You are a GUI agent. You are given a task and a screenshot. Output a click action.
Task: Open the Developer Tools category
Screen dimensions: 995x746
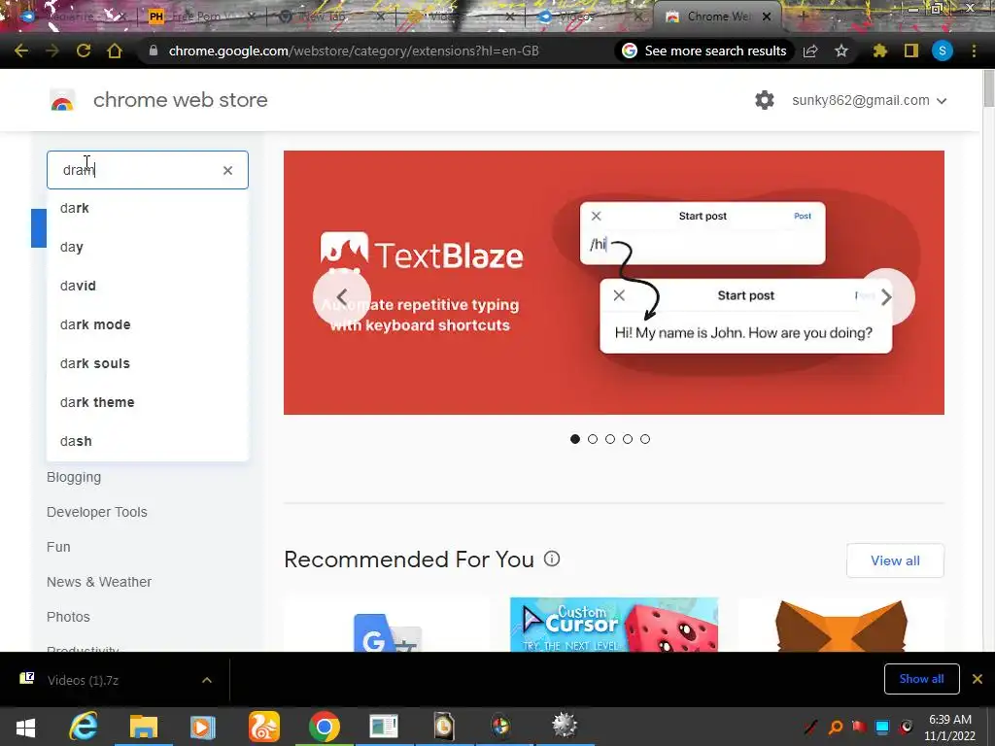click(96, 512)
